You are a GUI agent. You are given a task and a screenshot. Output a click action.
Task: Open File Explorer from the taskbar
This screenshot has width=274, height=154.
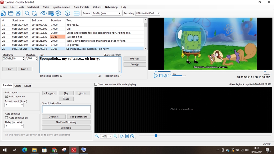coord(35,150)
